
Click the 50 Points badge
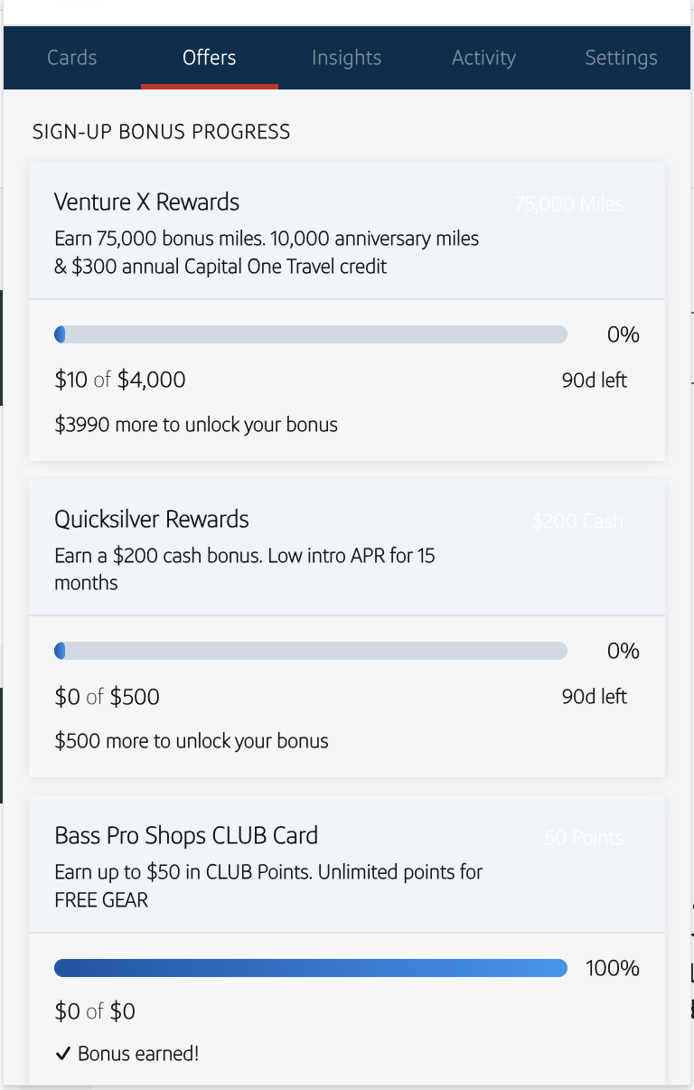click(x=583, y=838)
